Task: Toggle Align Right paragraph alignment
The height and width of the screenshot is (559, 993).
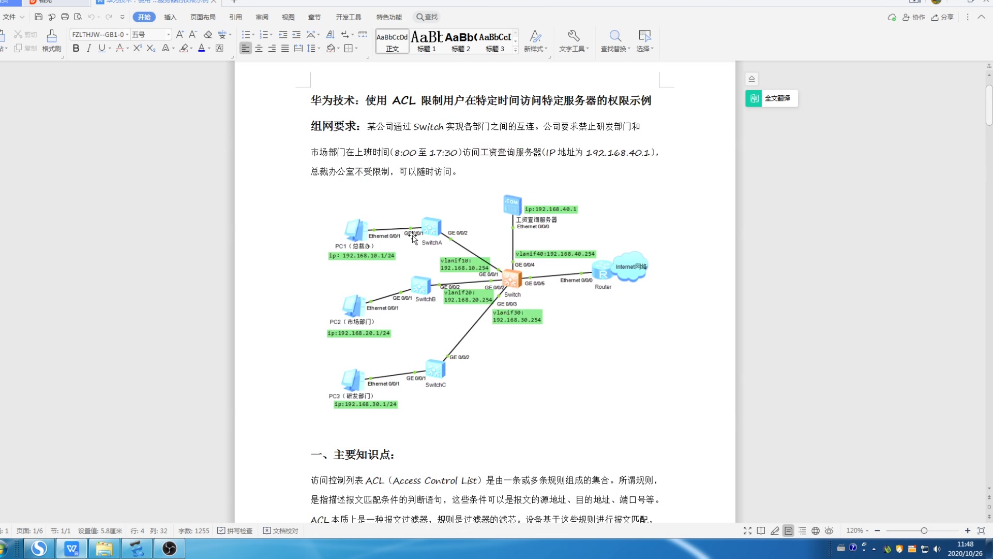Action: (x=272, y=48)
